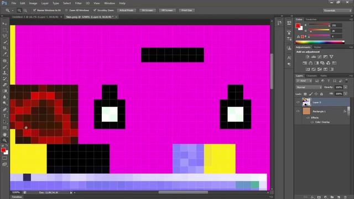
Task: Collapse Rectangle 1 layer effects arrow
Action: tap(349, 111)
